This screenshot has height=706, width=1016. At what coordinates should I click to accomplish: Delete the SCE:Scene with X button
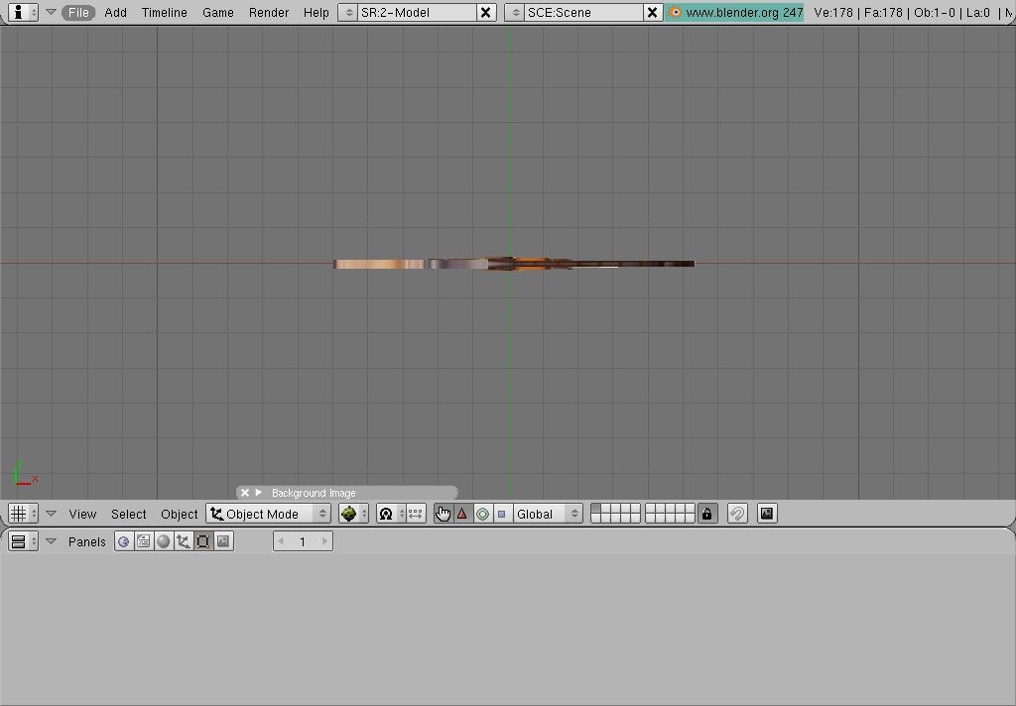[652, 12]
